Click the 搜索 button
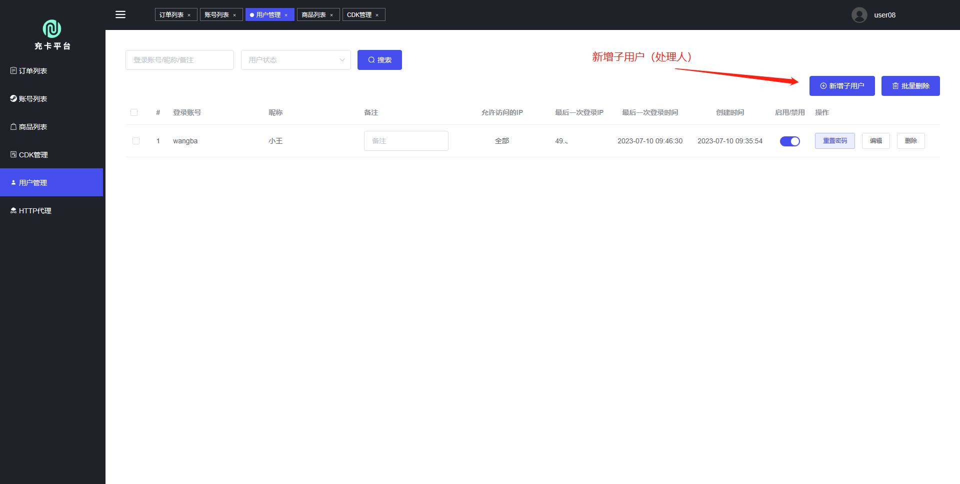 coord(379,60)
